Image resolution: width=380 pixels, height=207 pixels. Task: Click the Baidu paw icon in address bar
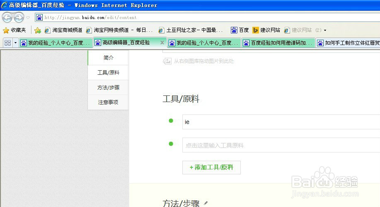pos(39,17)
